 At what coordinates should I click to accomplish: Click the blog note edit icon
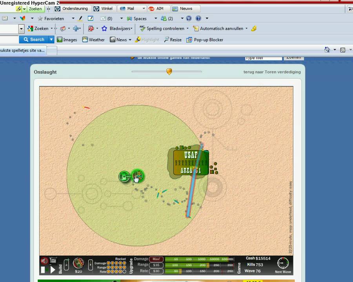click(x=91, y=18)
